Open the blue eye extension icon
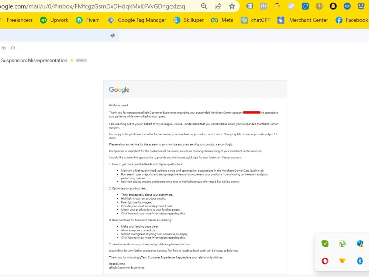The width and height of the screenshot is (369, 277). (347, 6)
